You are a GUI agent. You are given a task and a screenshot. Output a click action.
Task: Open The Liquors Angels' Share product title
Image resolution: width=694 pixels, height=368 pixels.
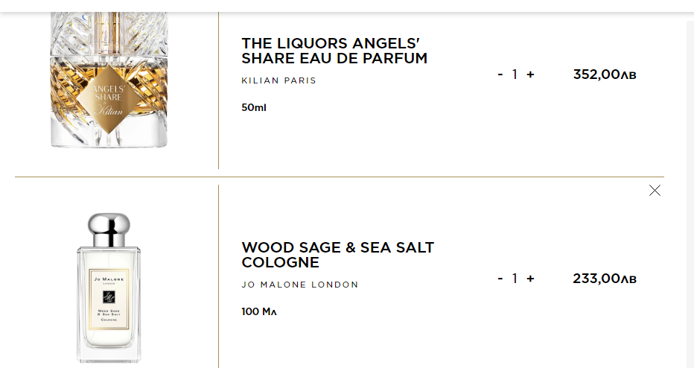[x=334, y=51]
